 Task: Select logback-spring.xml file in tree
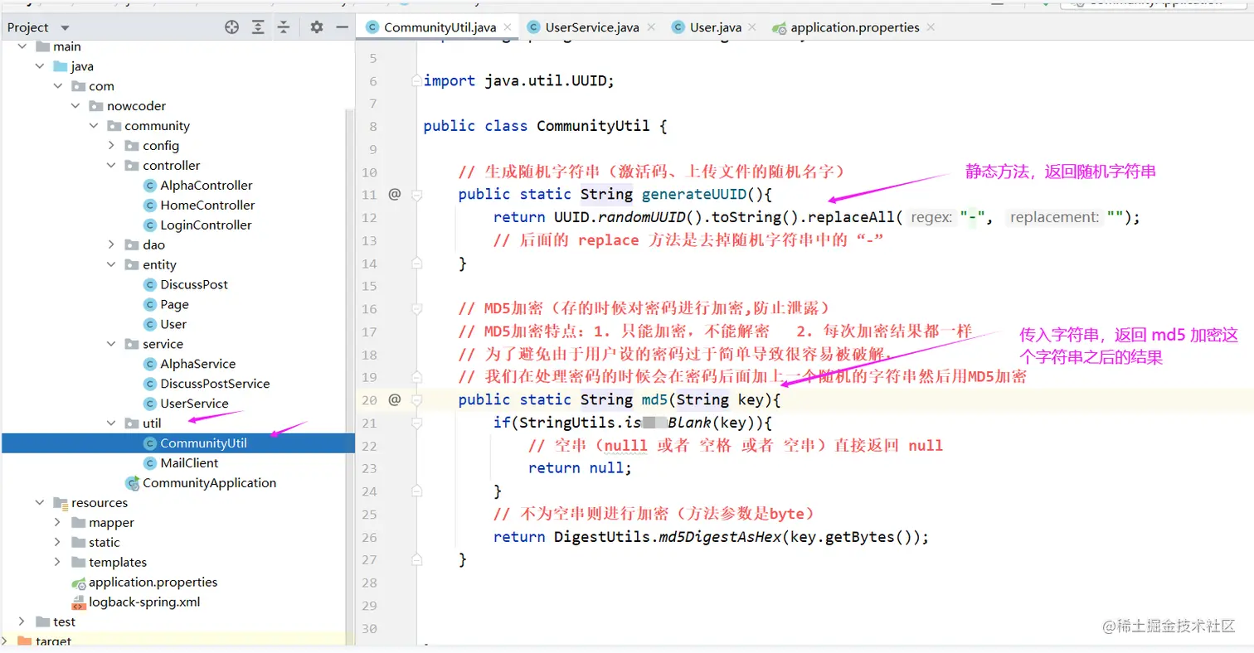[x=136, y=602]
